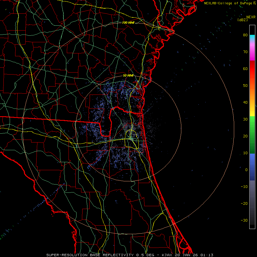Image resolution: width=257 pixels, height=257 pixels.
Task: Click the -20 value on the dBZ scale
Action: (244, 204)
